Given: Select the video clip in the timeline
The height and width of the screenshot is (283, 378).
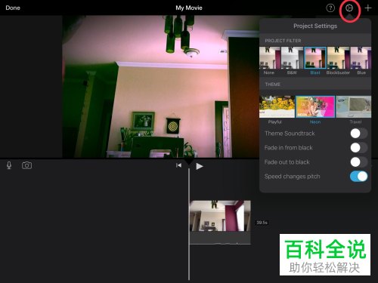Looking at the screenshot, I should coord(220,216).
